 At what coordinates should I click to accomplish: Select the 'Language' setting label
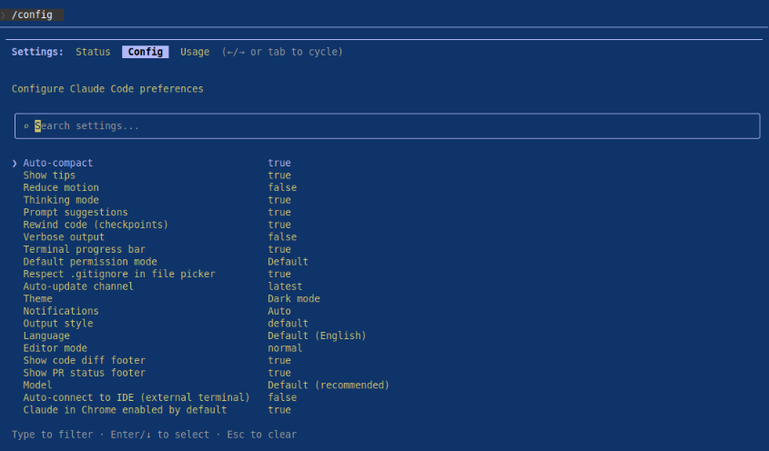[x=46, y=336]
